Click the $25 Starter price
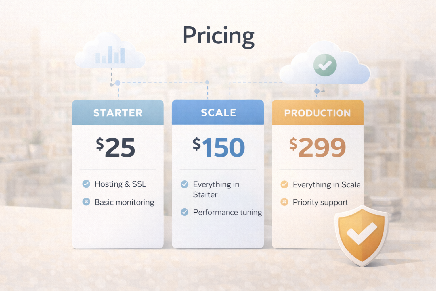Screen dimensions: 436x291 [x=116, y=147]
